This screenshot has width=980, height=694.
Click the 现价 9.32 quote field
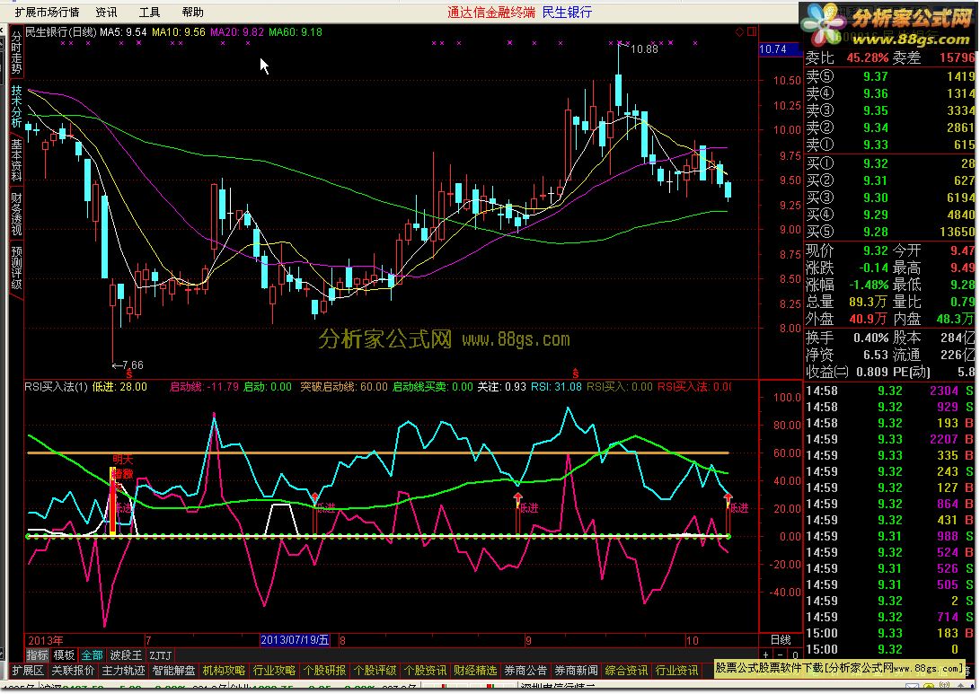[x=847, y=250]
